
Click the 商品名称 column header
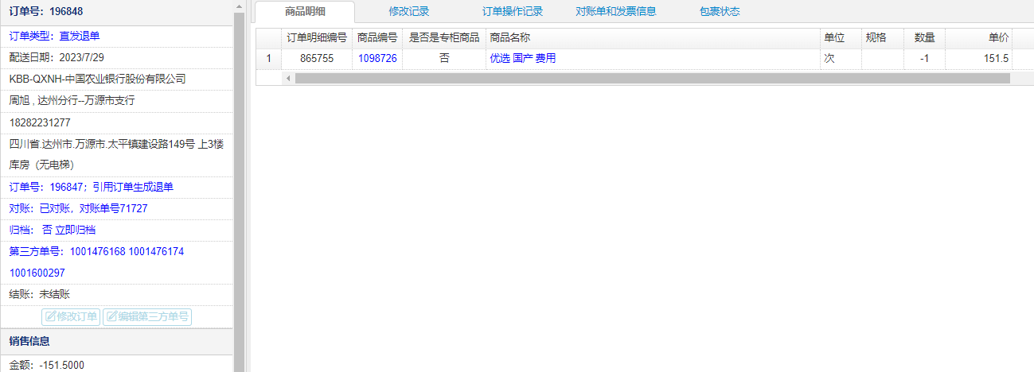[653, 37]
